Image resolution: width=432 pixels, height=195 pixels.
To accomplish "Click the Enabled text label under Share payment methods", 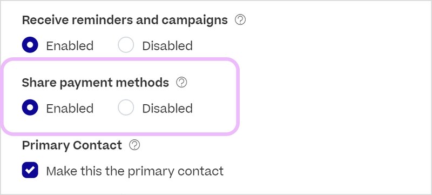I will [70, 108].
